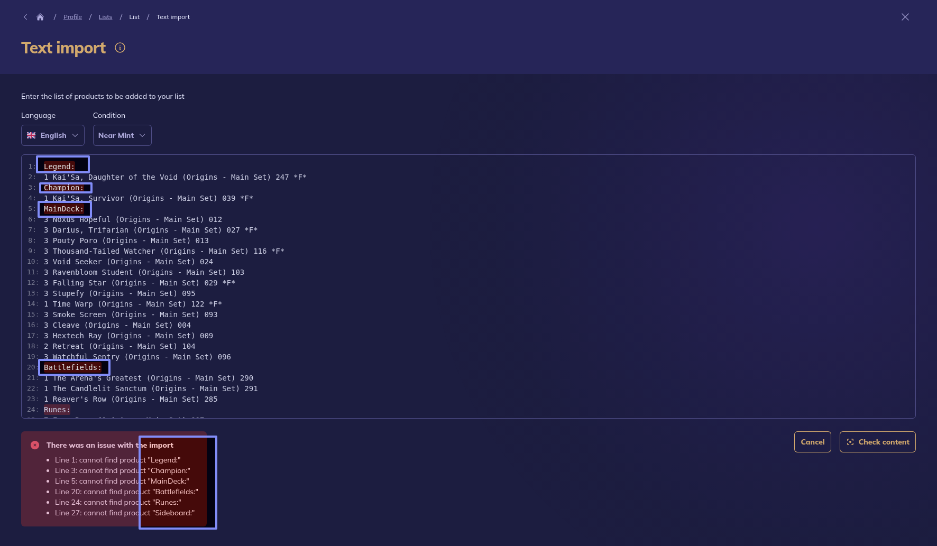This screenshot has height=546, width=937.
Task: Click the UK flag icon
Action: 31,135
